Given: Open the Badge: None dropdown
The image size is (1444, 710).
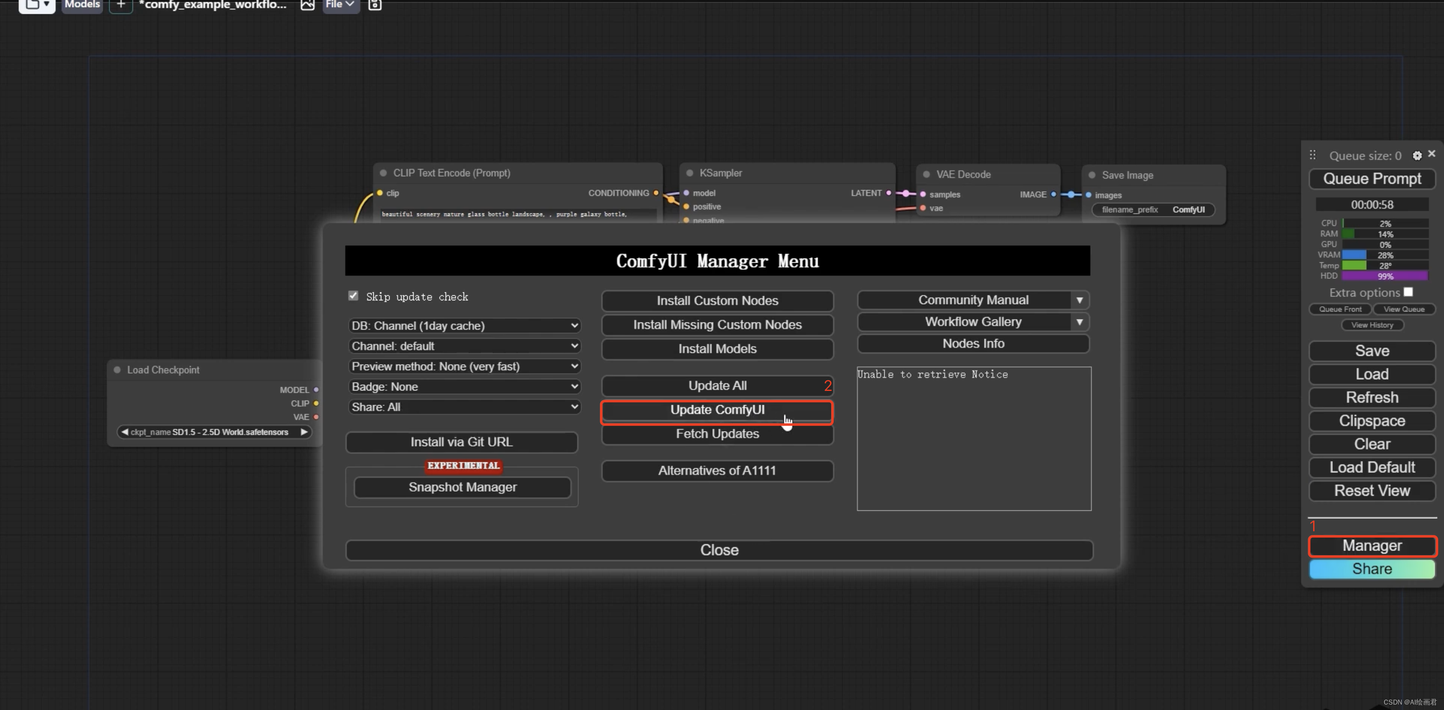Looking at the screenshot, I should click(x=464, y=386).
